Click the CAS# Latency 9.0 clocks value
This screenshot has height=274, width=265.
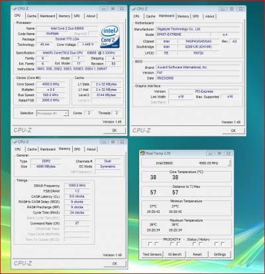click(x=77, y=196)
